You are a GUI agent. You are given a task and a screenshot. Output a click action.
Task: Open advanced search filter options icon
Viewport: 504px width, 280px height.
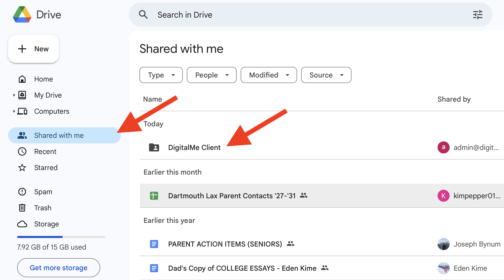pyautogui.click(x=478, y=15)
